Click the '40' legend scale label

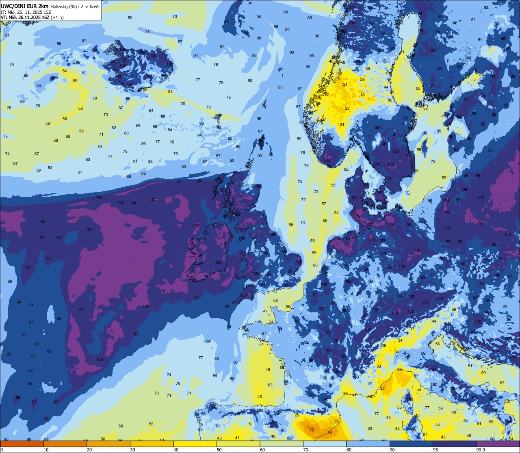click(176, 450)
